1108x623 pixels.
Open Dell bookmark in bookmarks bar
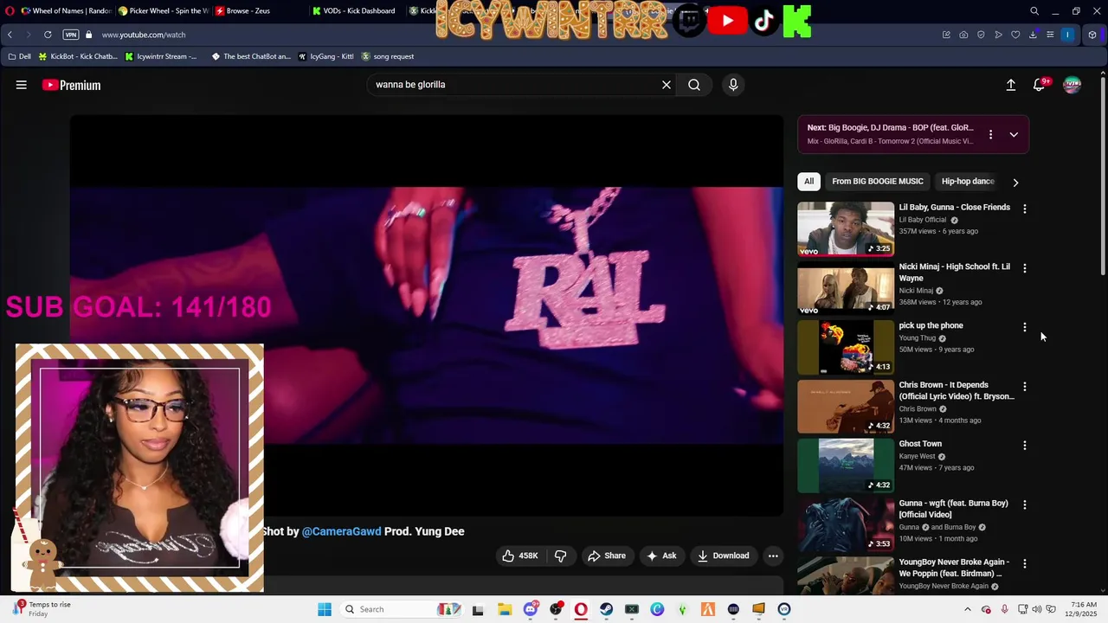[x=19, y=56]
